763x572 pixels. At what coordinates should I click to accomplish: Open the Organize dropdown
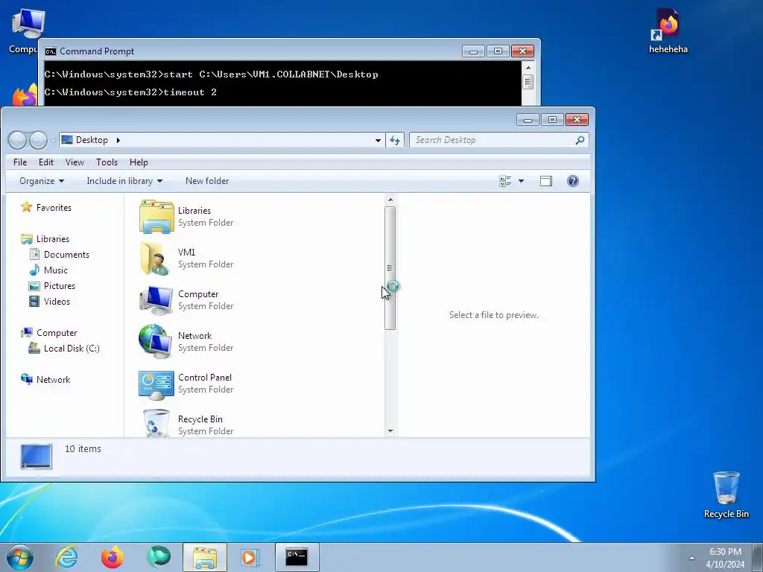pos(42,181)
